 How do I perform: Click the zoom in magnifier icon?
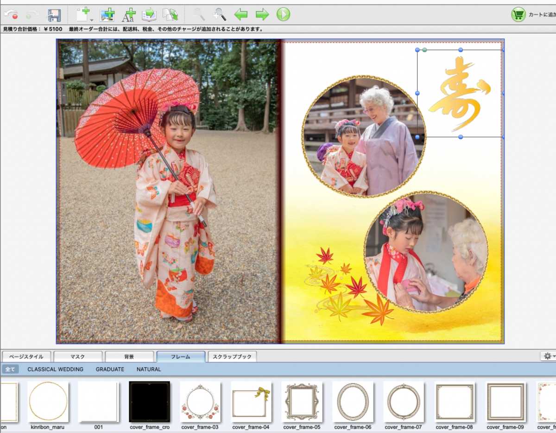click(x=220, y=15)
